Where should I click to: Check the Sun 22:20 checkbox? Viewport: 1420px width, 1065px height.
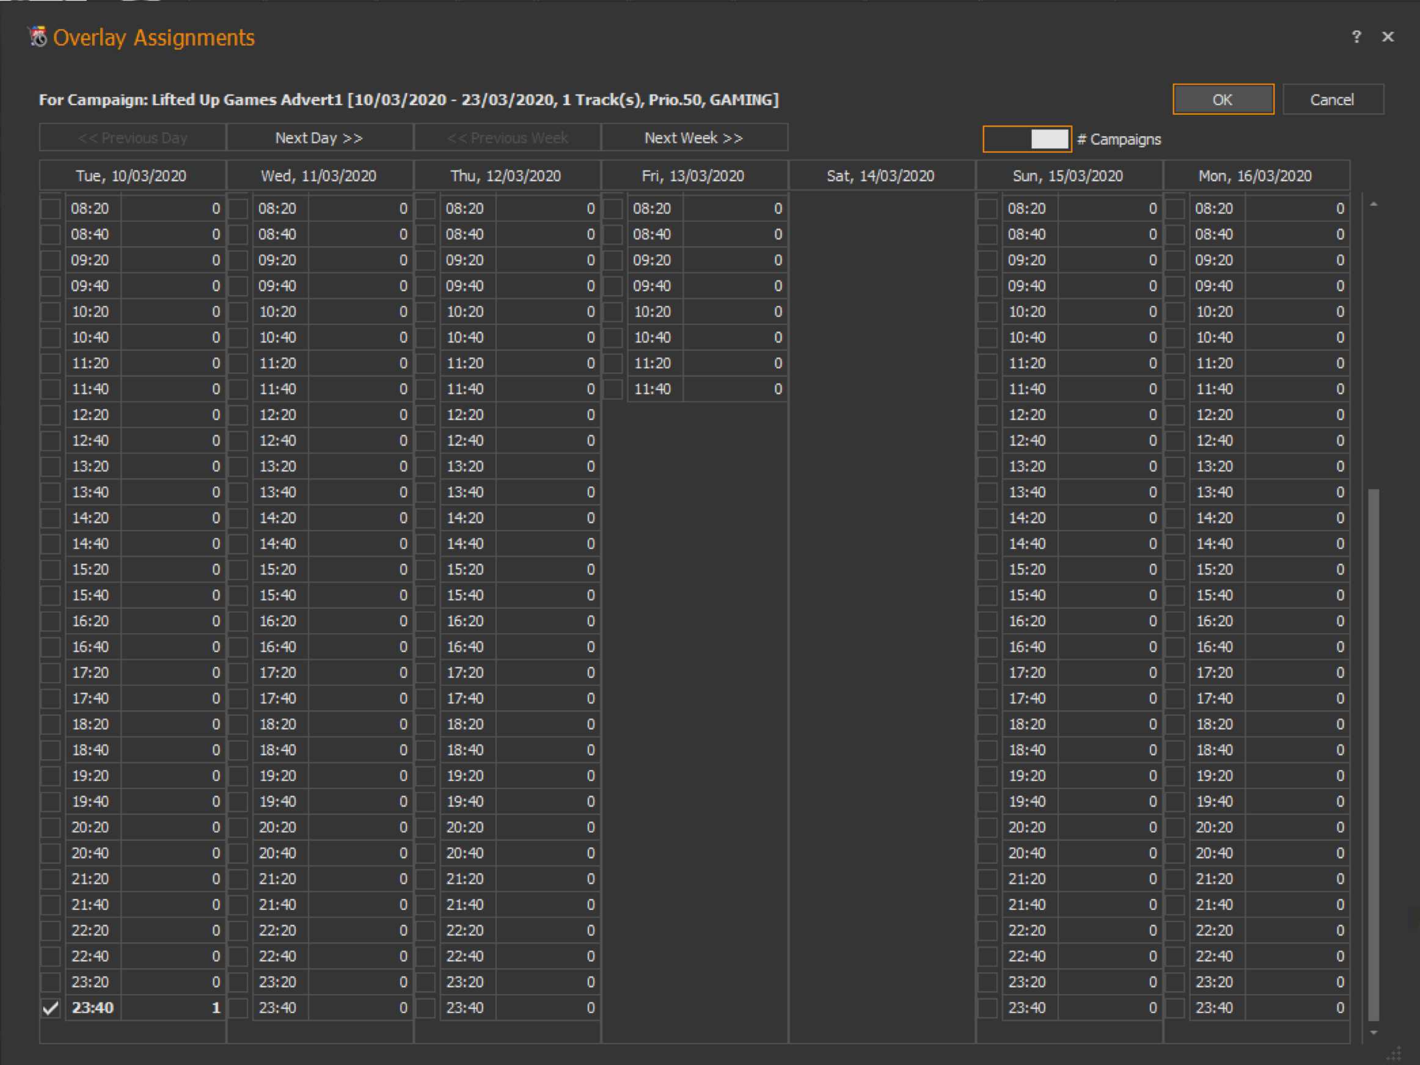(988, 930)
